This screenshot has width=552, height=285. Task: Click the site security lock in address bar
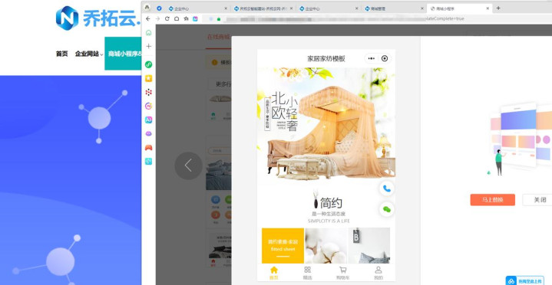[x=219, y=18]
